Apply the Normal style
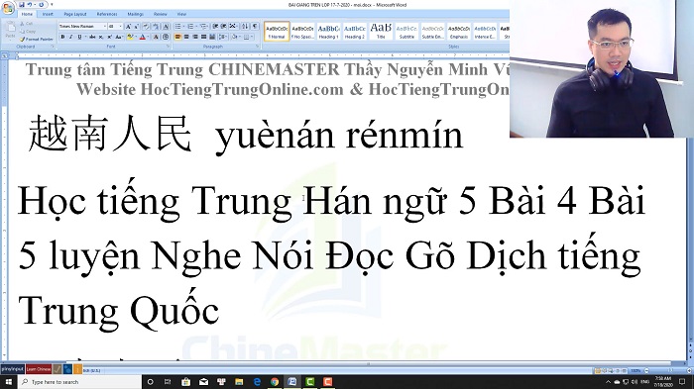Image resolution: width=694 pixels, height=389 pixels. 277,32
